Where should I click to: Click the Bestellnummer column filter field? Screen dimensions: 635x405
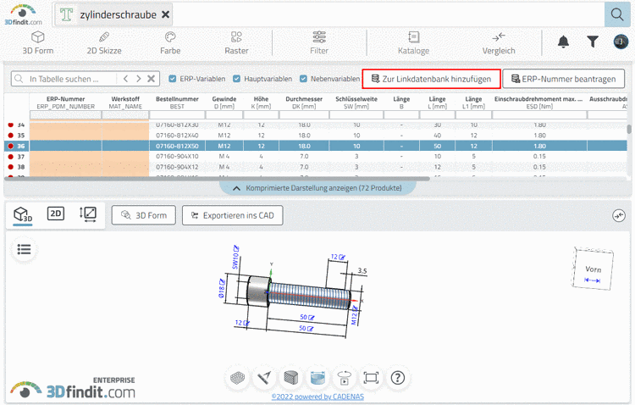point(177,115)
